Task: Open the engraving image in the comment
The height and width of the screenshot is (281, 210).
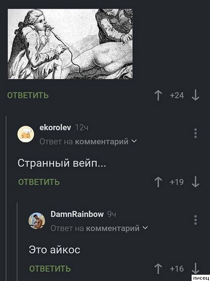Action: pyautogui.click(x=70, y=44)
